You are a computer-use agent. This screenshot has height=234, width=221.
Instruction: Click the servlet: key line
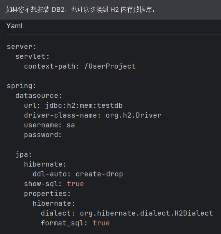(32, 56)
